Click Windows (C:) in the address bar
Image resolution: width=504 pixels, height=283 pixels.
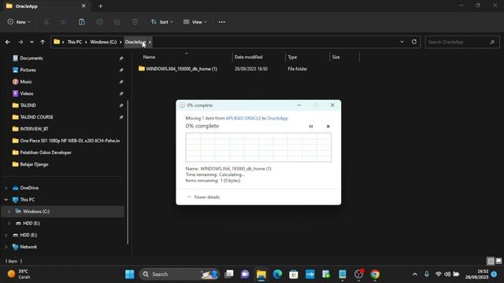click(103, 42)
